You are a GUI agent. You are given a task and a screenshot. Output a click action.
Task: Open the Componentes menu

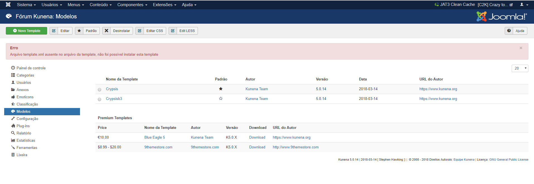click(132, 5)
